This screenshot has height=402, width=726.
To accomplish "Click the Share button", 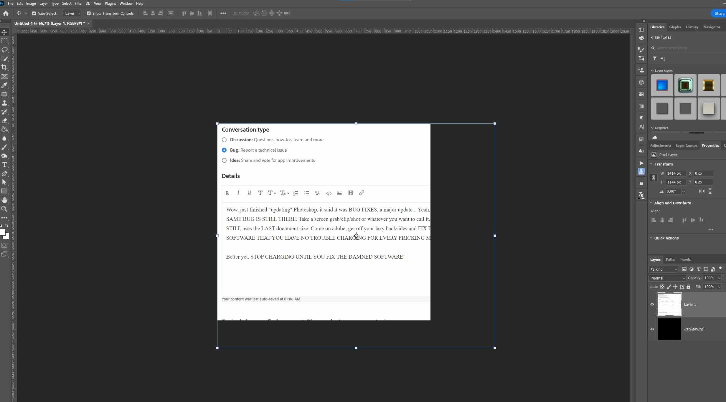I will (x=719, y=13).
